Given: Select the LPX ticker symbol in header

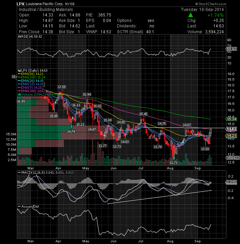Looking at the screenshot, I should point(21,4).
